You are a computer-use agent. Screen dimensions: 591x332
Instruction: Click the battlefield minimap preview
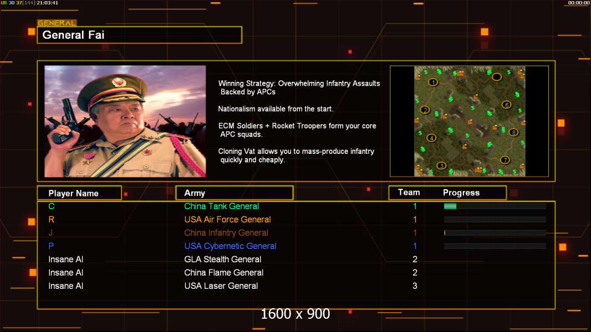(x=470, y=121)
